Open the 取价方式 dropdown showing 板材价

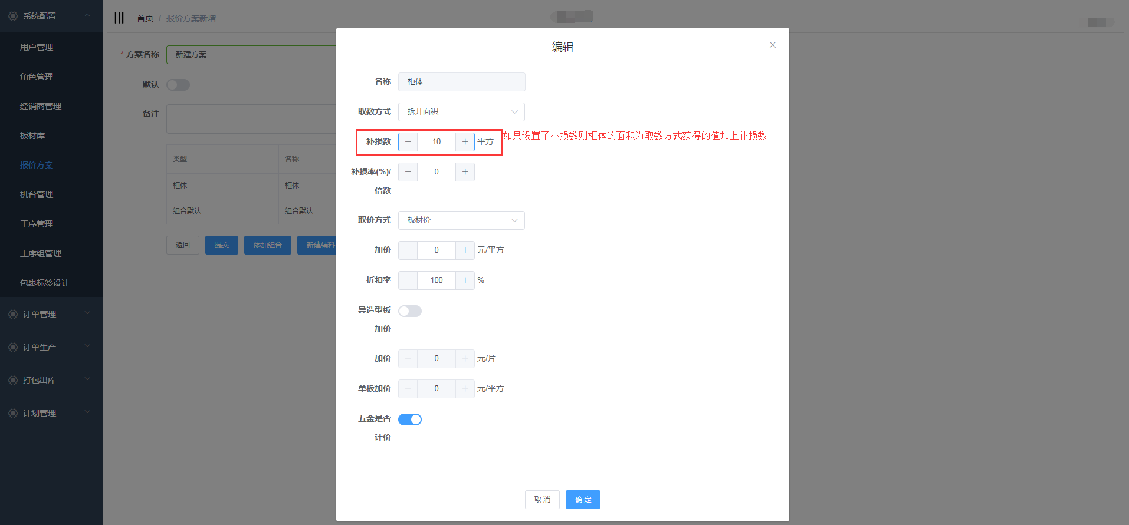coord(461,220)
